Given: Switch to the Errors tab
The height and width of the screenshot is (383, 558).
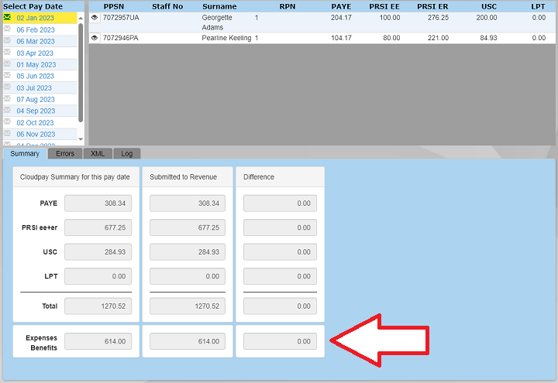Looking at the screenshot, I should coord(65,153).
